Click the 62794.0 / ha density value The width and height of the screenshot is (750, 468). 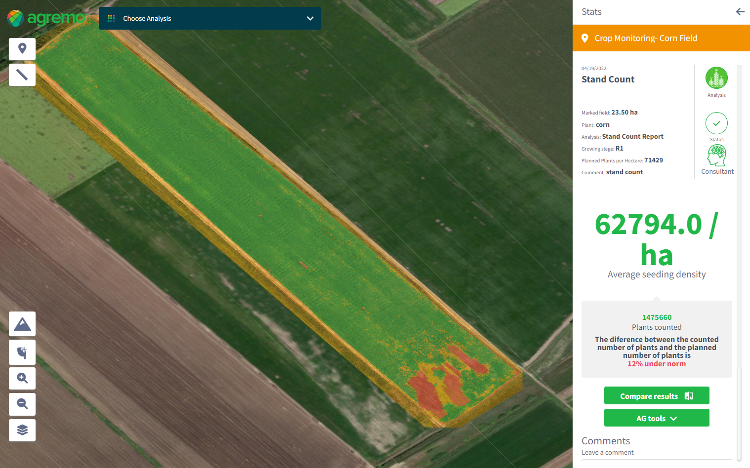(657, 239)
